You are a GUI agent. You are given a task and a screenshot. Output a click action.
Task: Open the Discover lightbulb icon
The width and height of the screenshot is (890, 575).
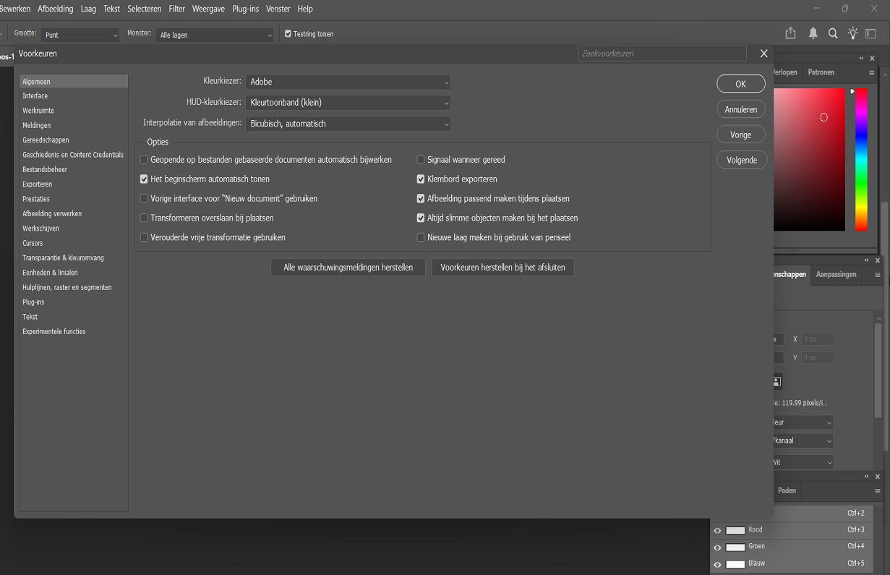click(x=853, y=33)
